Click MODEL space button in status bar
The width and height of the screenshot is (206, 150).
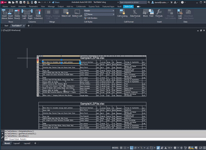[x=115, y=148]
